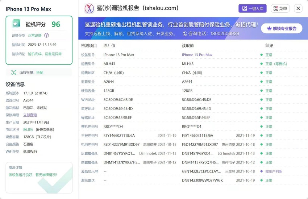Click the 低温WiFi type value
This screenshot has height=199, width=308.
coord(30,152)
